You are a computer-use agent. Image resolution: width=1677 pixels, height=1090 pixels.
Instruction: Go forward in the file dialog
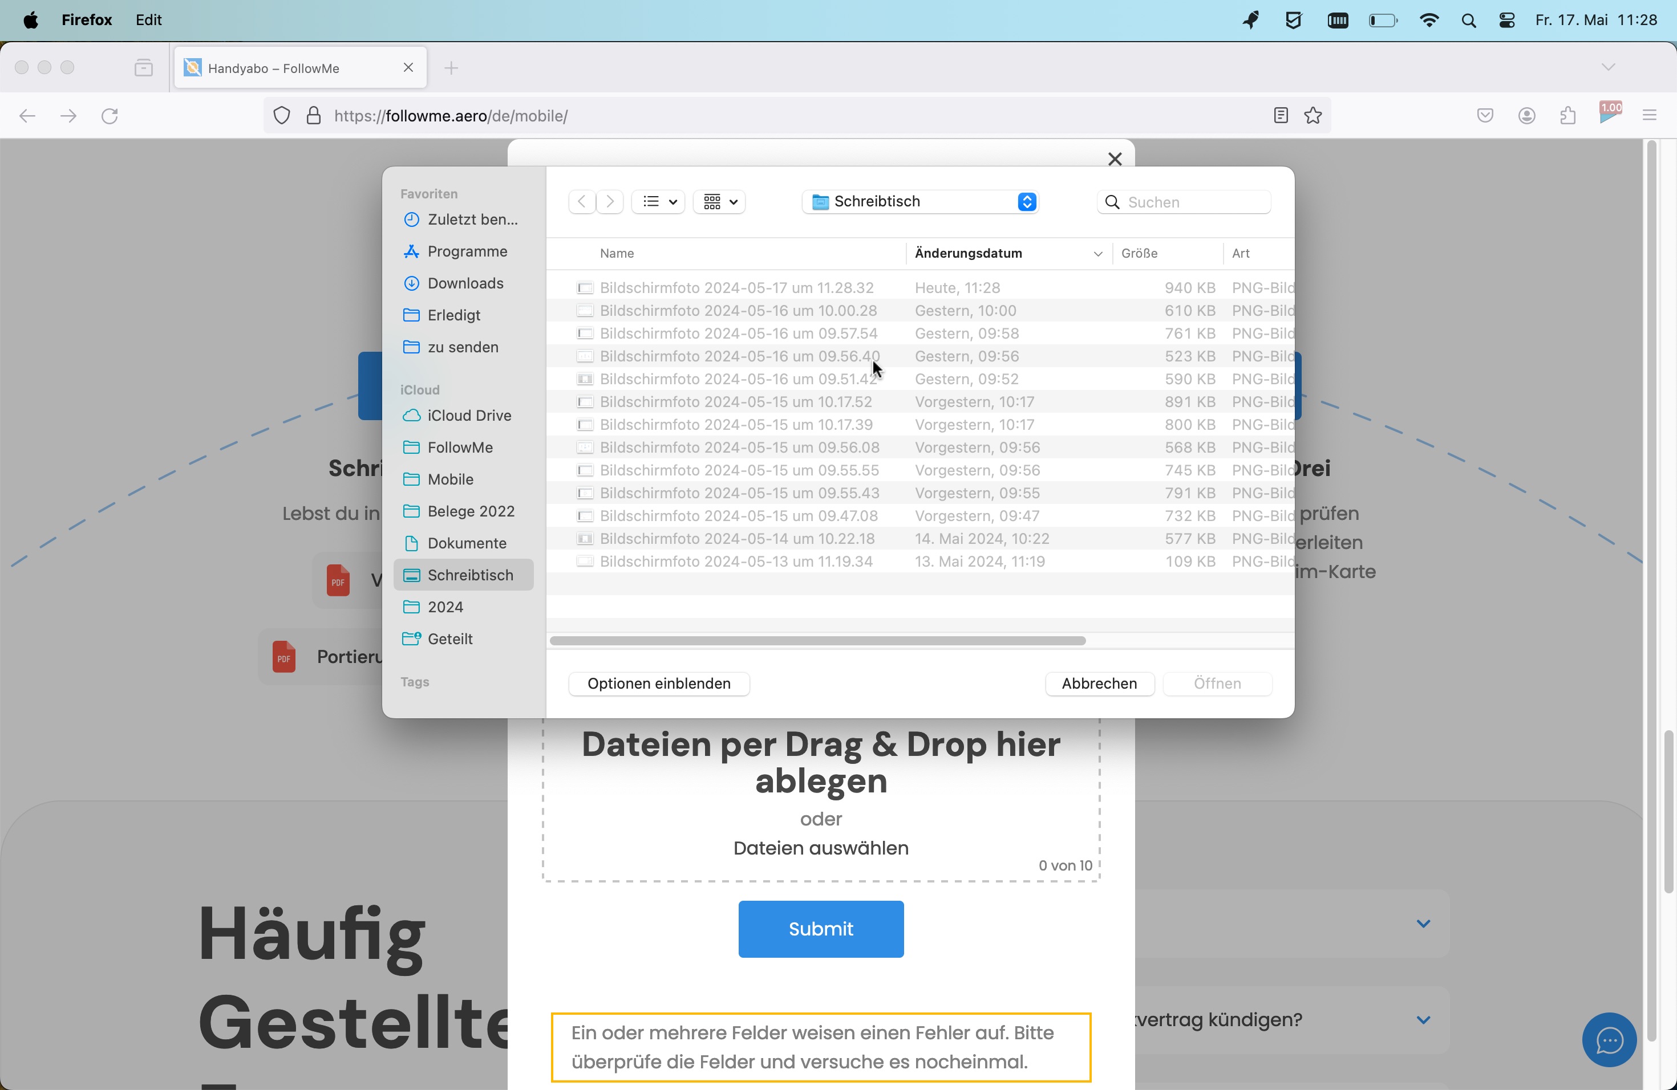610,202
